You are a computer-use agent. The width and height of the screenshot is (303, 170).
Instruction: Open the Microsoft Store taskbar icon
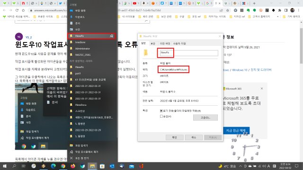[102, 166]
